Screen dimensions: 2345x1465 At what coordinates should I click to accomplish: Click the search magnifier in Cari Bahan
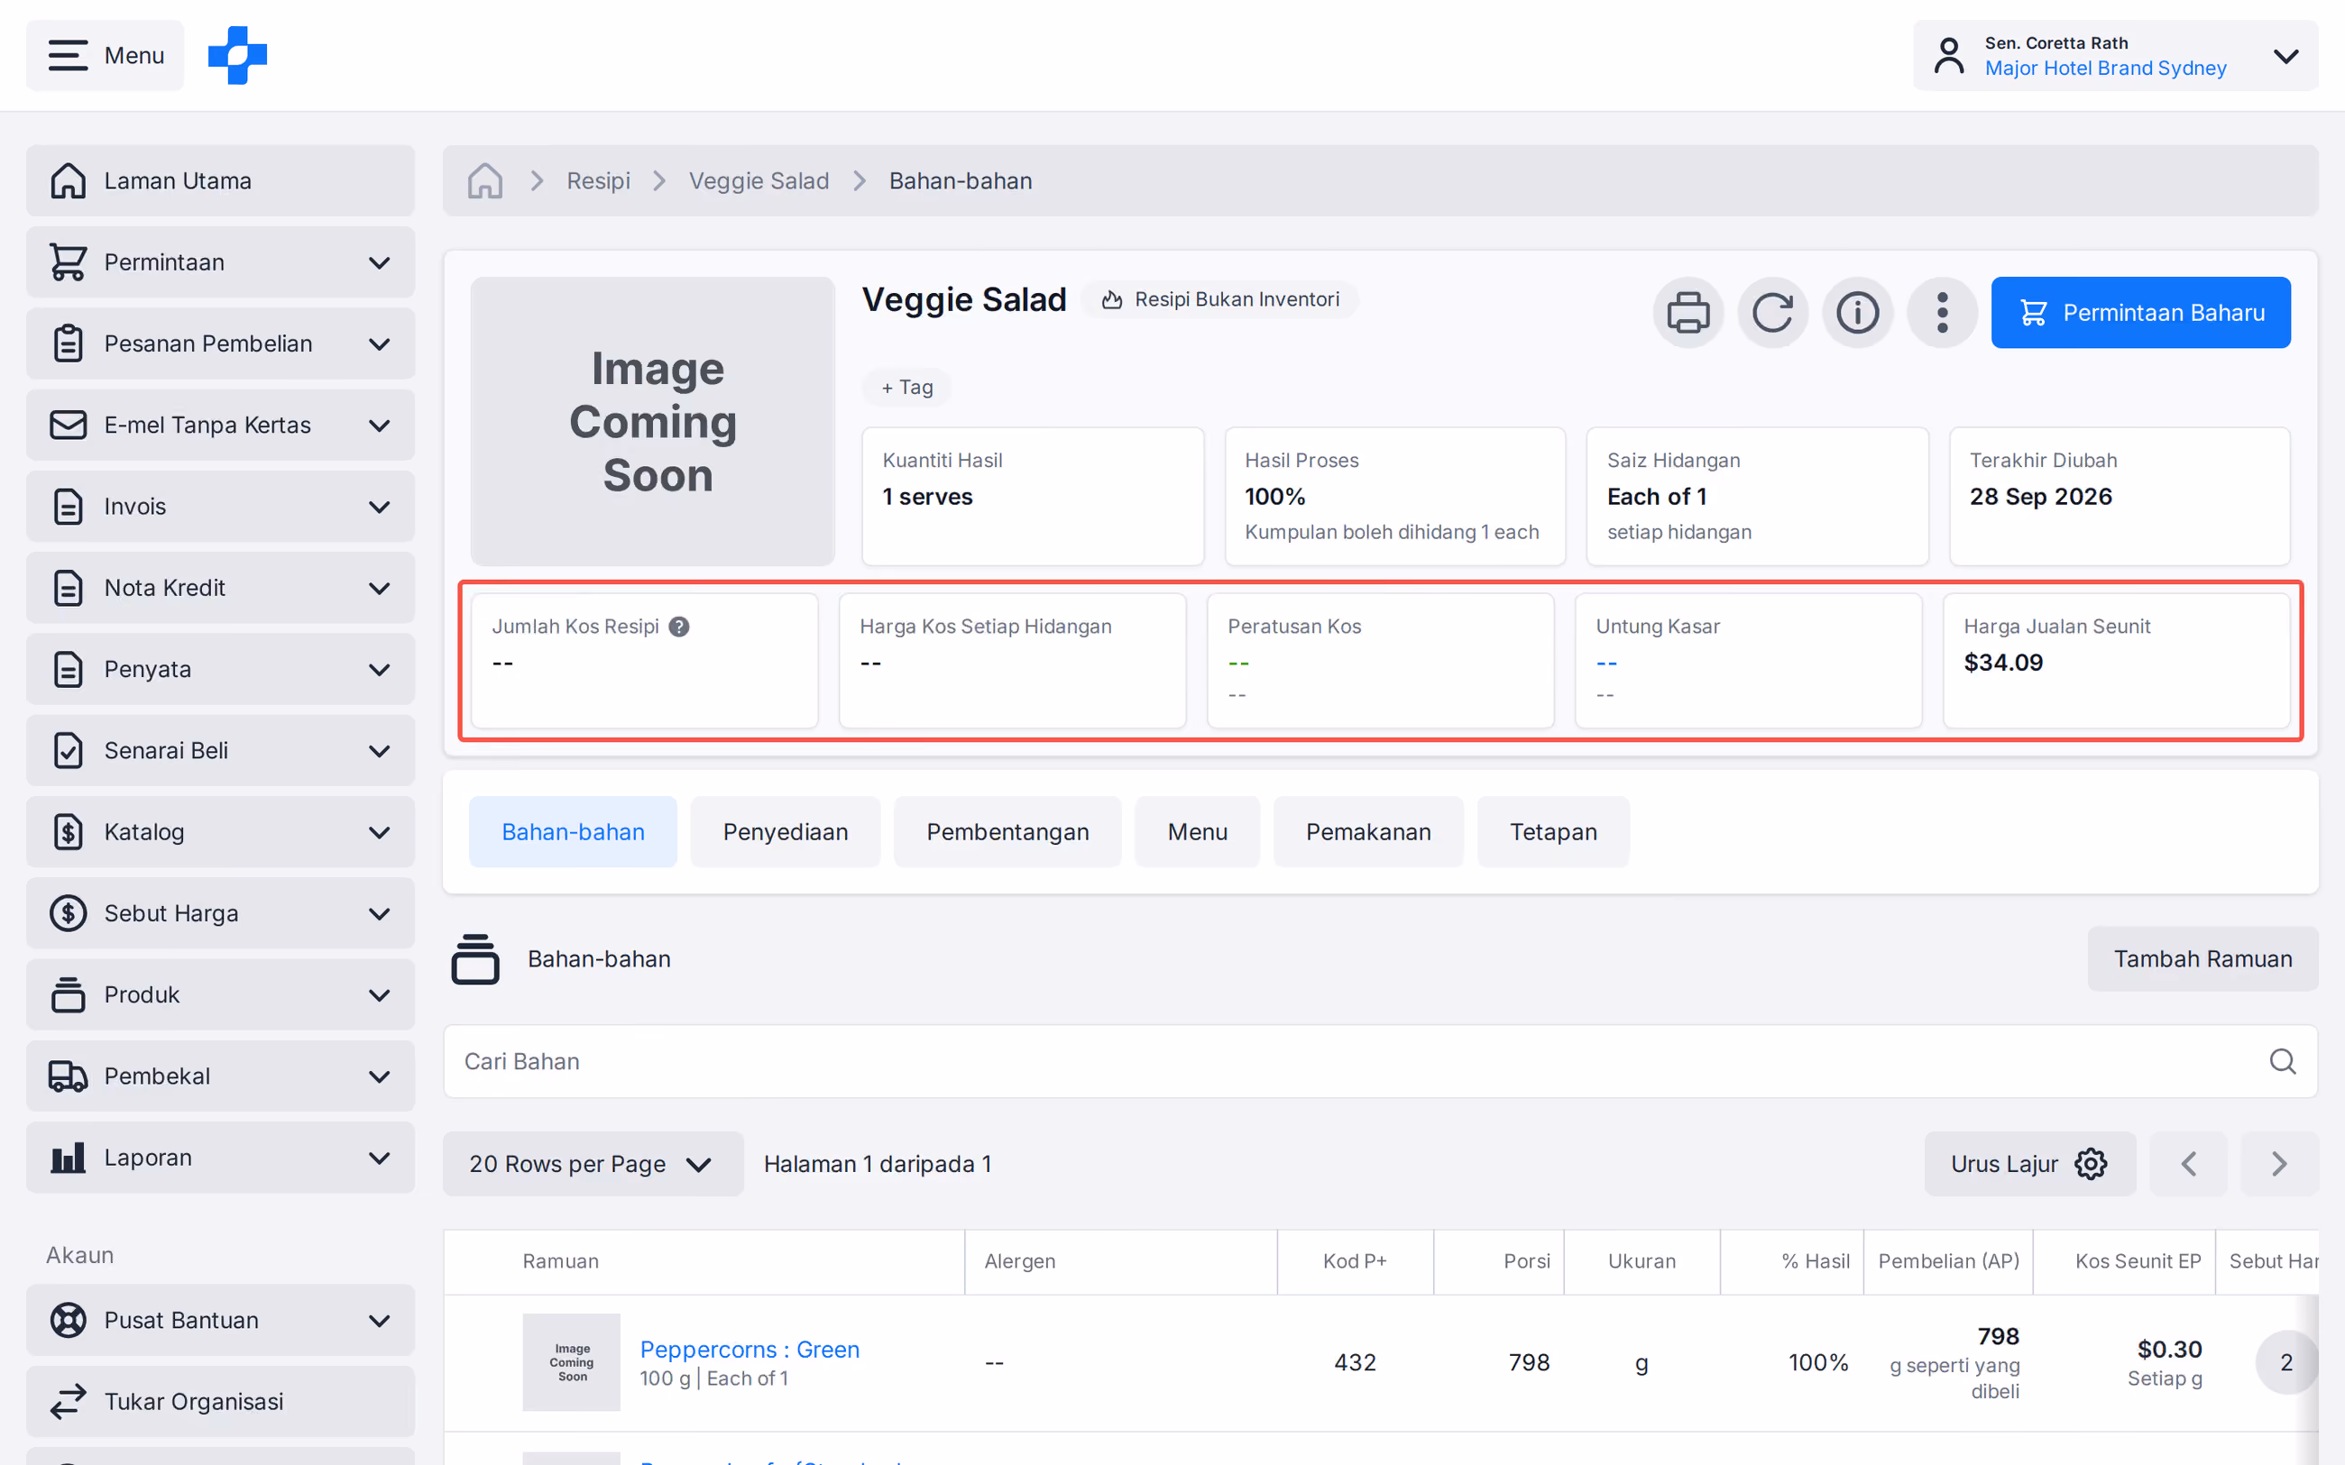click(x=2282, y=1061)
